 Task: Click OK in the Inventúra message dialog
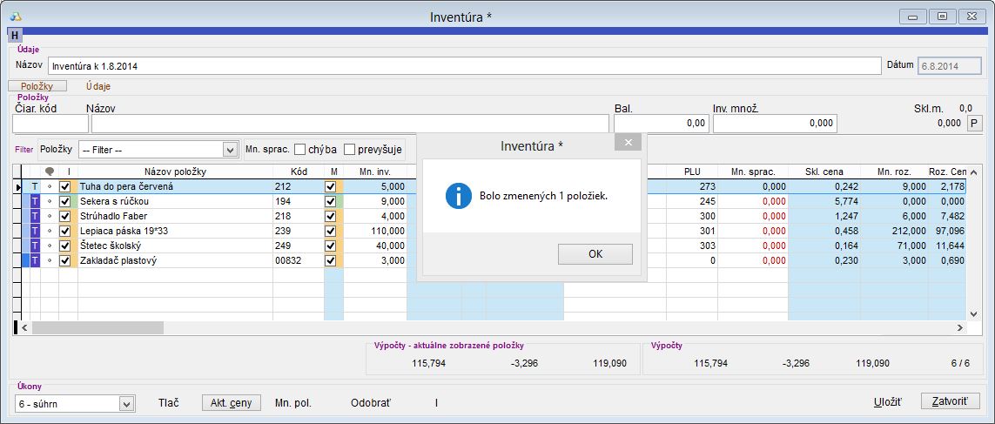[x=595, y=254]
